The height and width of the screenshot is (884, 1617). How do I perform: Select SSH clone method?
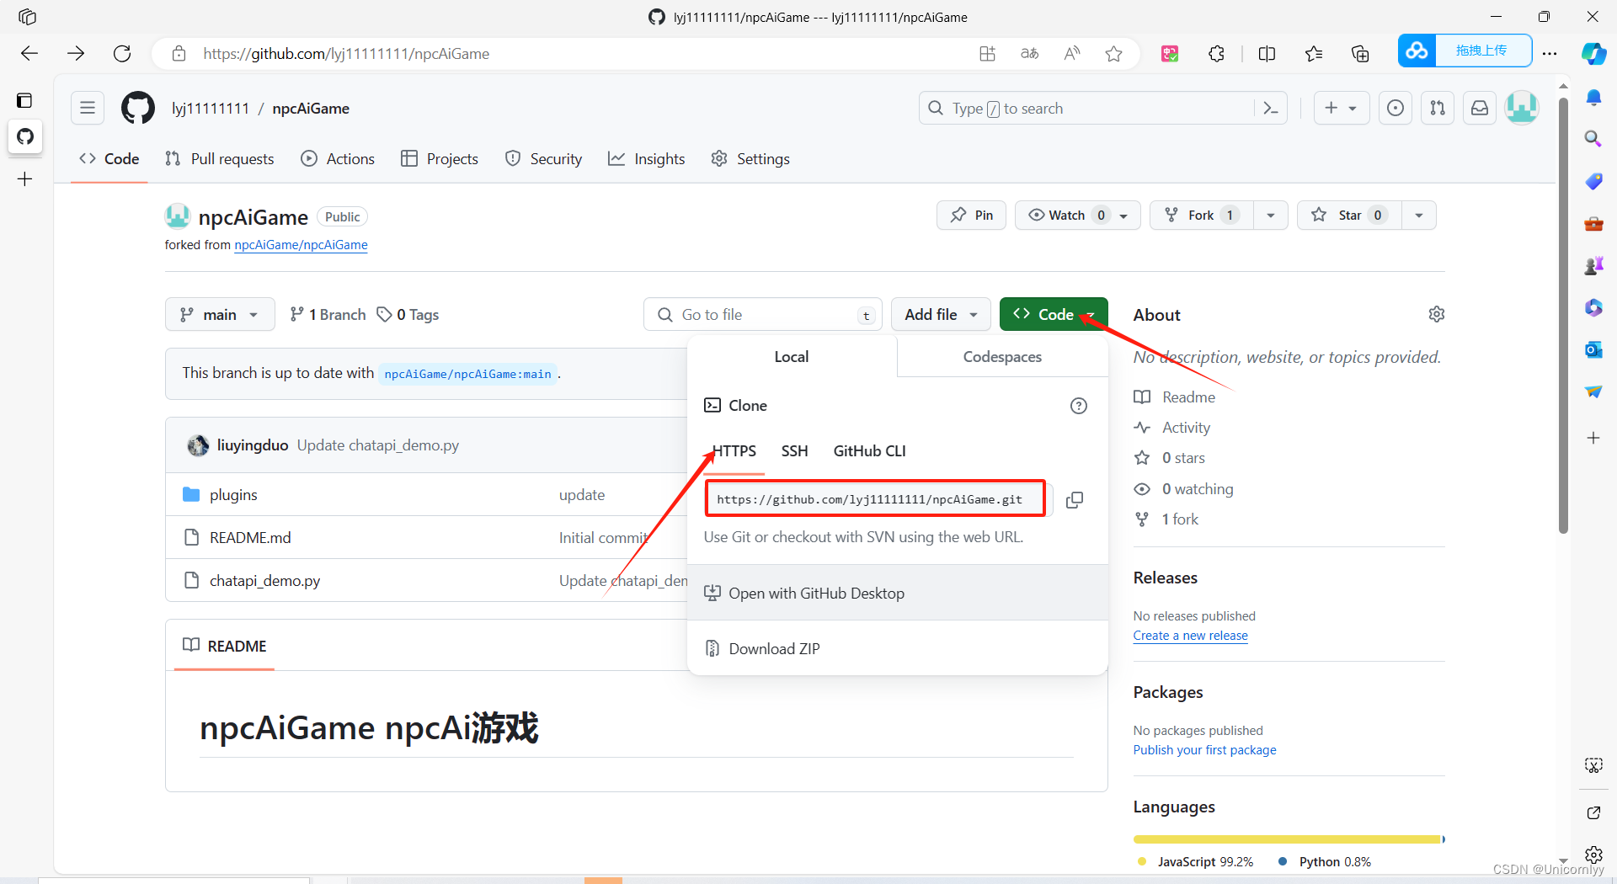tap(794, 451)
